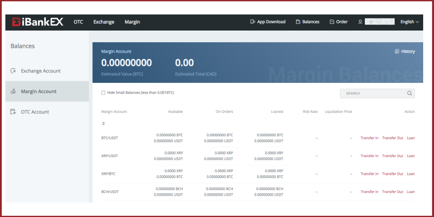This screenshot has height=217, width=434.
Task: Click the Estimated Total (CAD) amount 0.00
Action: point(184,63)
